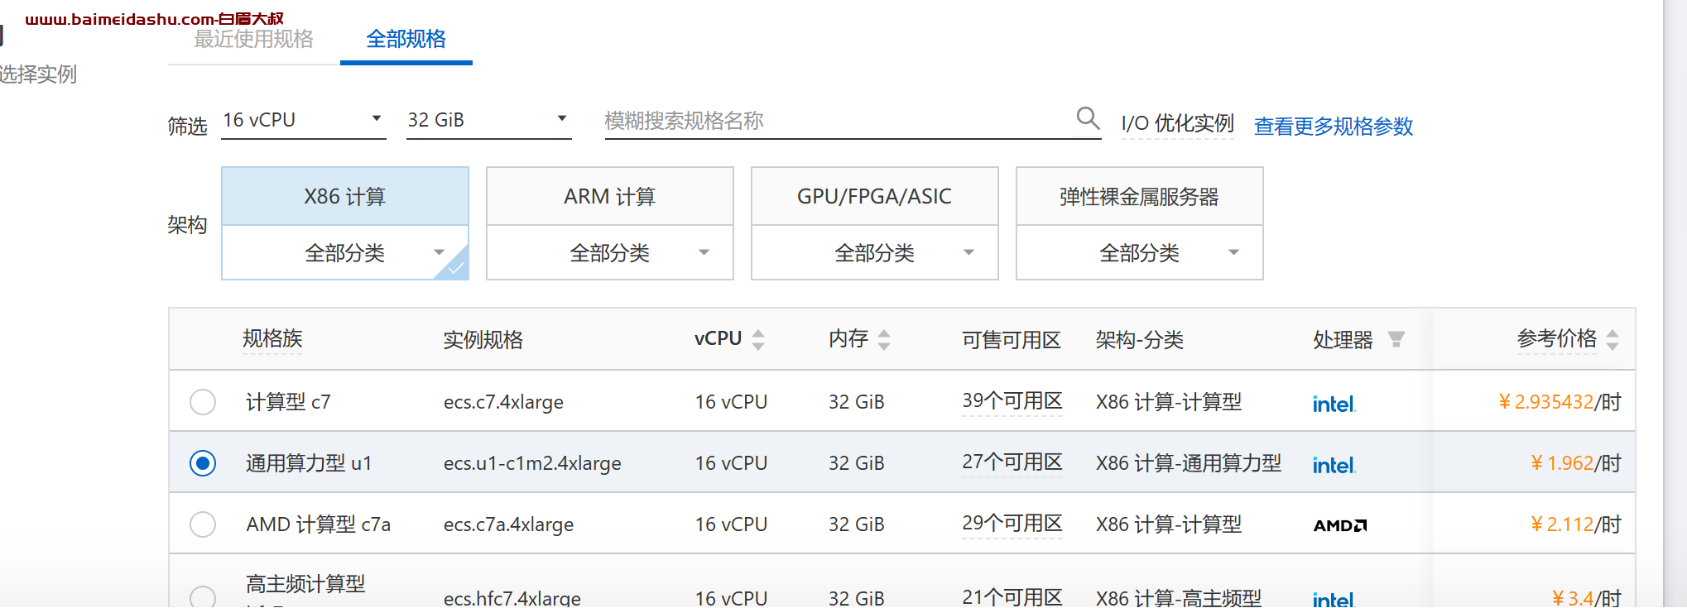
Task: Switch to the 全部规格 tab
Action: 406,39
